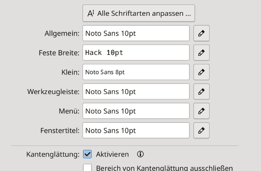Edit the Werkzeugleiste font via pencil icon
Image resolution: width=261 pixels, height=171 pixels.
click(x=201, y=91)
